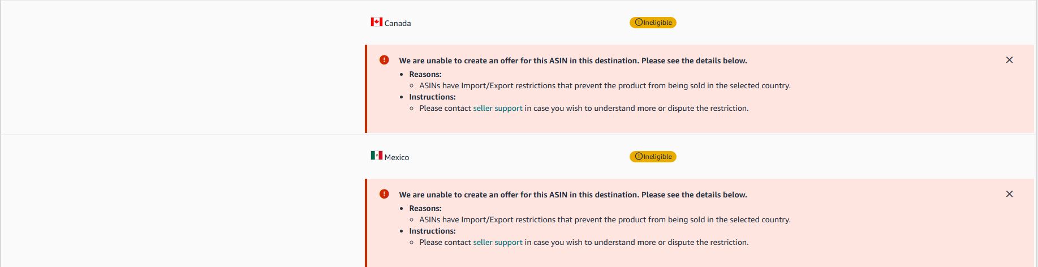
Task: Click the Canada alert heading about ASIN offer
Action: click(573, 61)
